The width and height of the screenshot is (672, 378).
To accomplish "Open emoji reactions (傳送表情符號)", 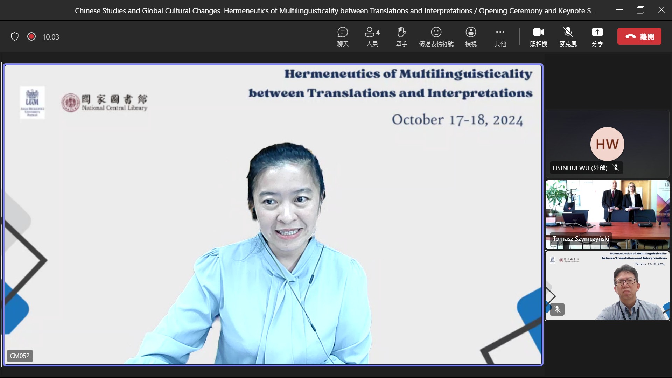I will (436, 37).
